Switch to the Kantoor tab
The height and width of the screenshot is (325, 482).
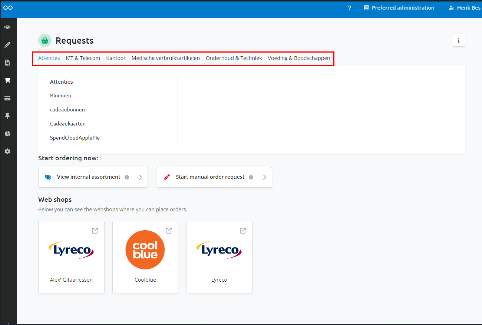pyautogui.click(x=116, y=58)
